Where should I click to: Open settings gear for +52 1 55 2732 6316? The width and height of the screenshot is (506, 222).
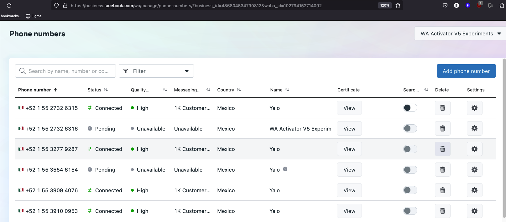pyautogui.click(x=475, y=128)
